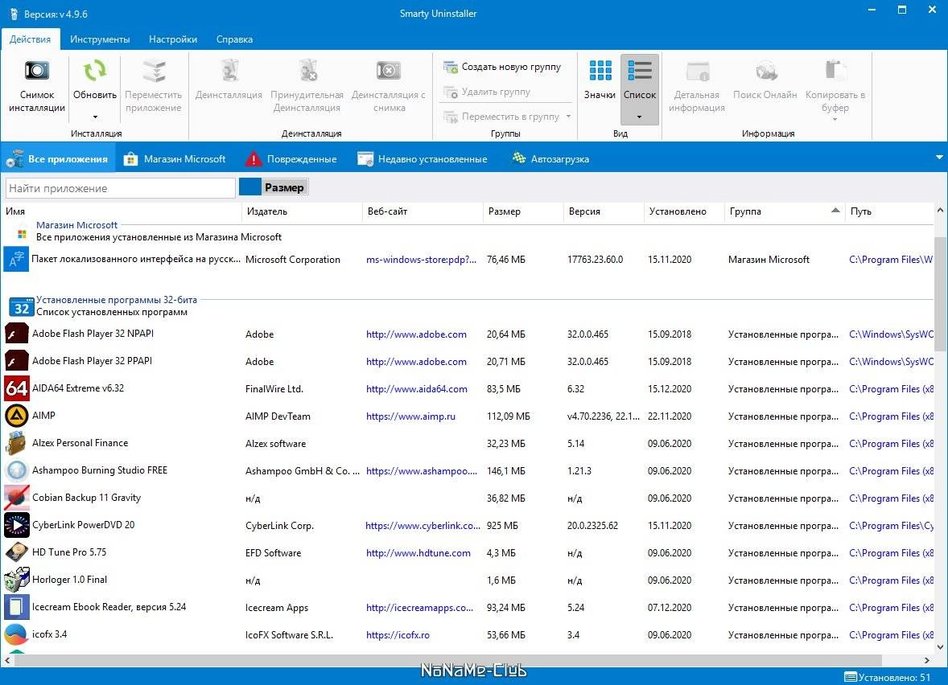The image size is (948, 685).
Task: Click the Переместить приложение icon
Action: 154,71
